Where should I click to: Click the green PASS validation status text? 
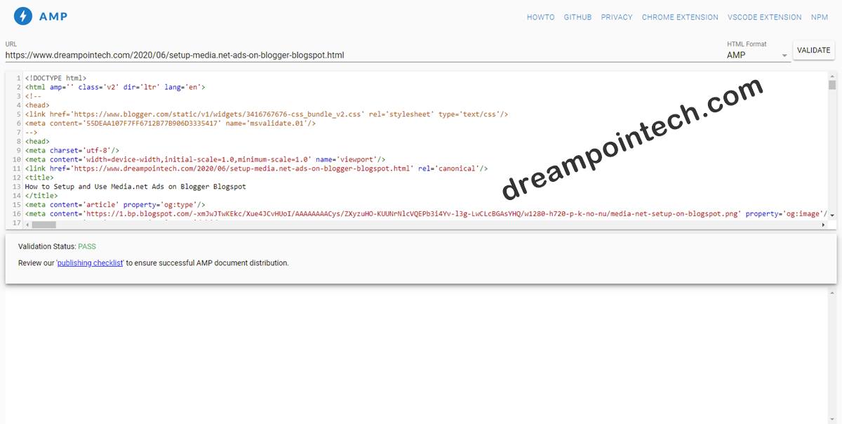click(88, 246)
